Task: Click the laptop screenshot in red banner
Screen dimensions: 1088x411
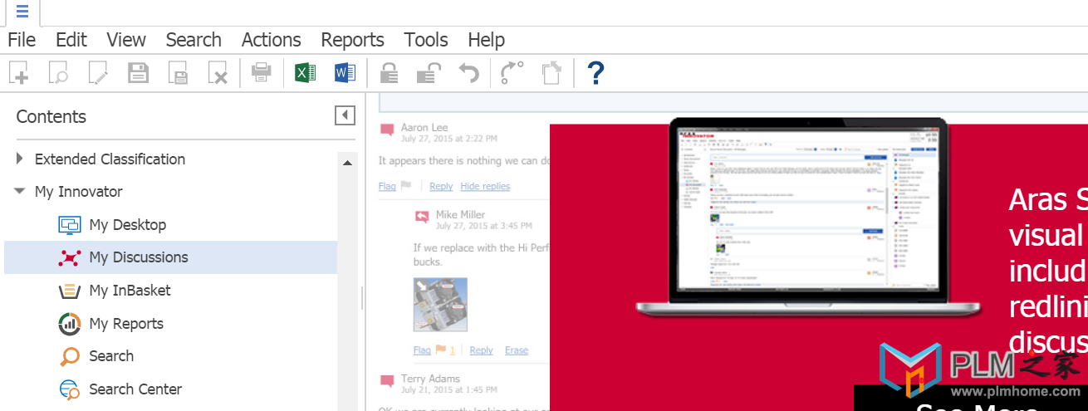Action: pos(811,217)
